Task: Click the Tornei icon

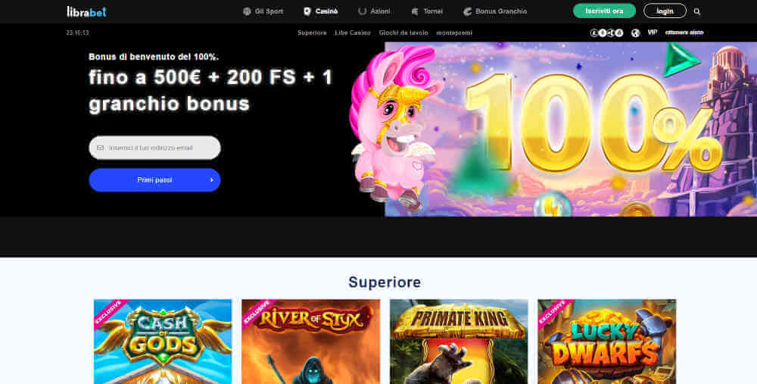Action: pyautogui.click(x=415, y=11)
